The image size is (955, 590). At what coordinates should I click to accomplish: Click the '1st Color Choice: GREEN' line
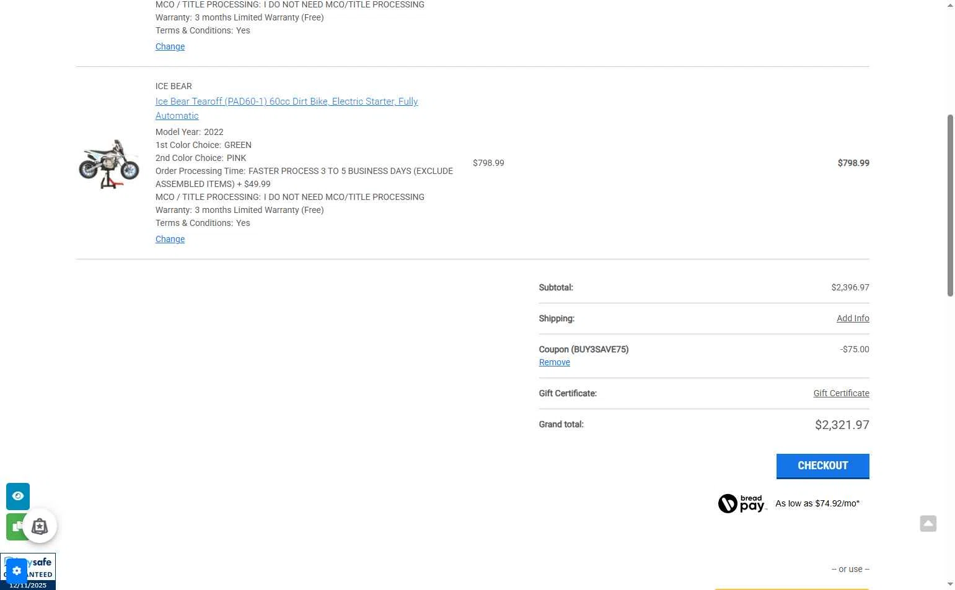tap(203, 145)
